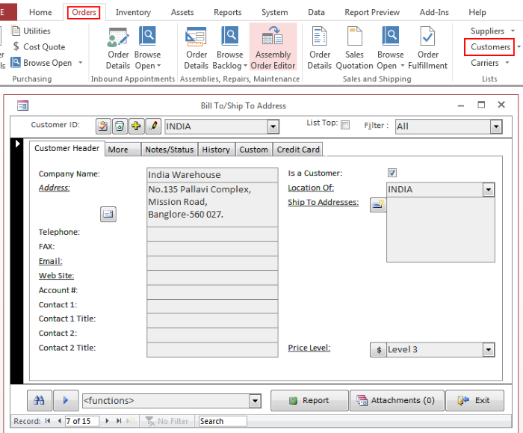Click the Web Site link label
The image size is (523, 433).
point(56,276)
